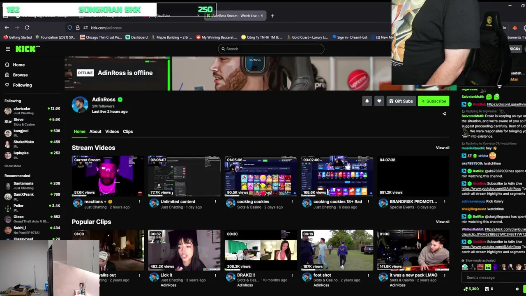The width and height of the screenshot is (526, 296).
Task: Open options for 'cooking cookies 18+ #ad'
Action: (x=368, y=201)
